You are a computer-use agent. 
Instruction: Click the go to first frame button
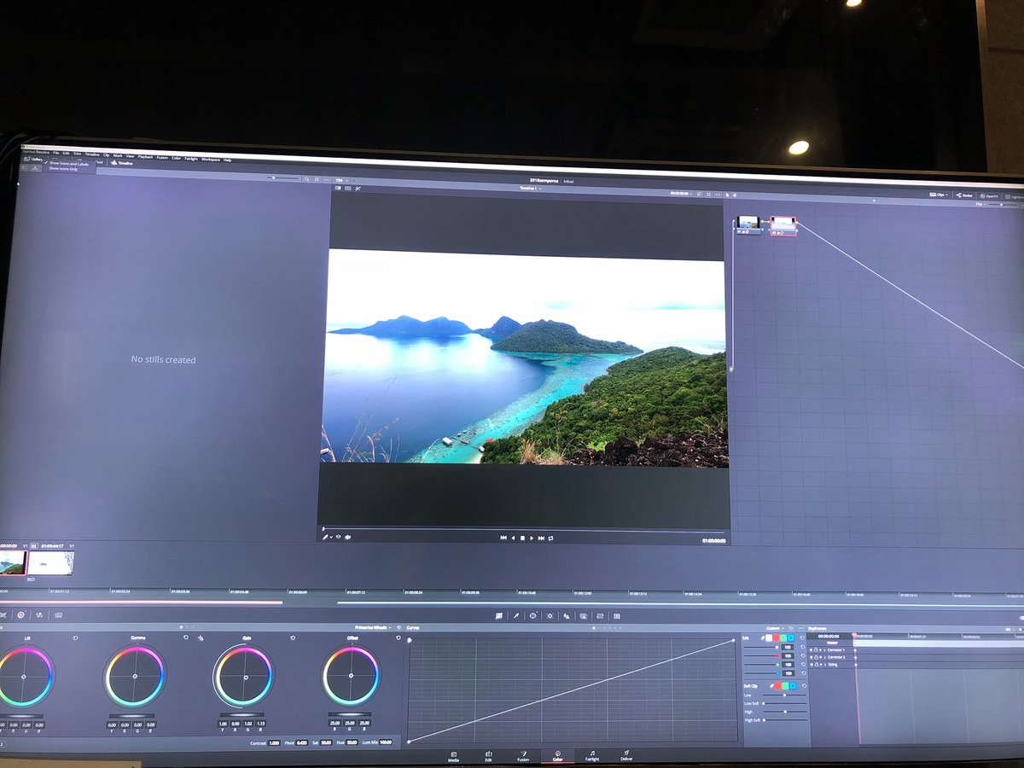click(503, 538)
